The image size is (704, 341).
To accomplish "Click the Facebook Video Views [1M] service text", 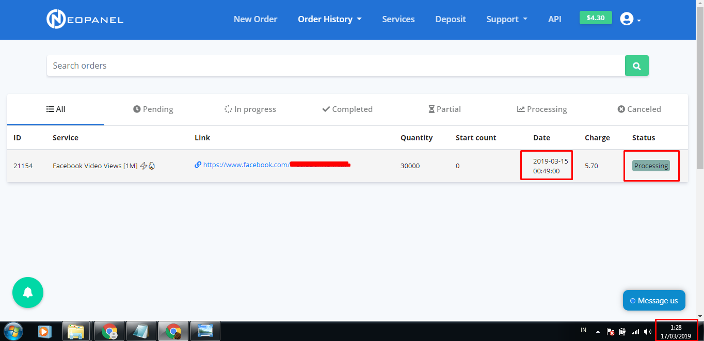I will pyautogui.click(x=95, y=166).
